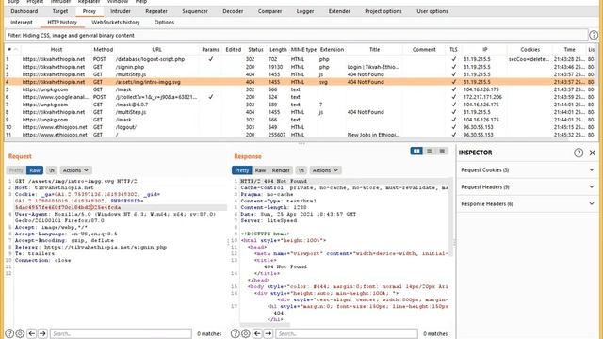This screenshot has height=339, width=603.
Task: Toggle newline display in Request panel
Action: pos(51,170)
